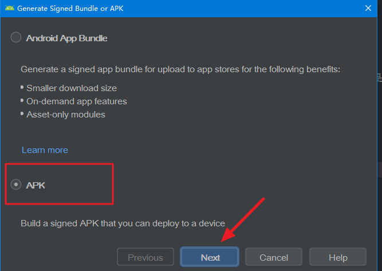Viewport: 382px width, 271px height.
Task: Click the Android App Bundle label text
Action: point(66,38)
